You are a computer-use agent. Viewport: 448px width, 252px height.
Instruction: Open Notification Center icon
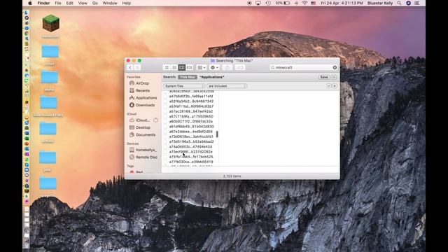click(x=417, y=3)
